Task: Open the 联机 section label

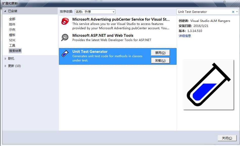Action: click(11, 58)
